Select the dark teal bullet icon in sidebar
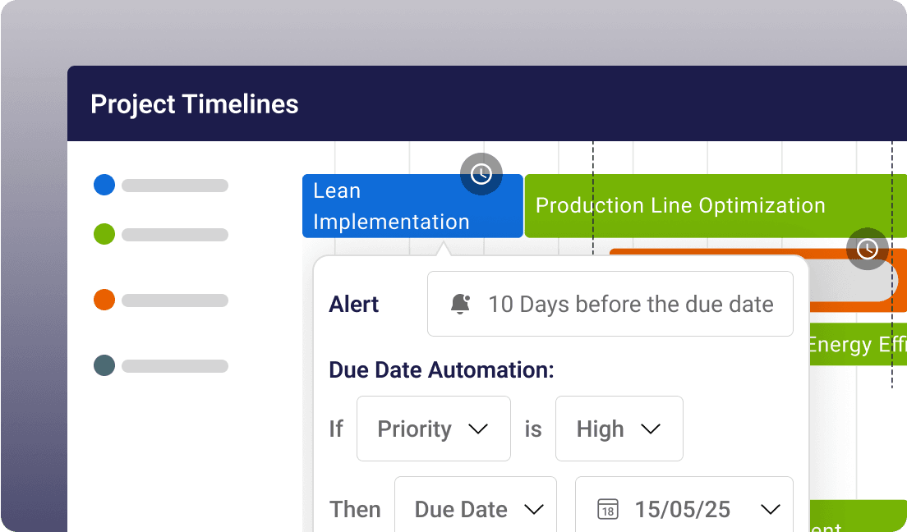This screenshot has height=532, width=907. pyautogui.click(x=104, y=365)
